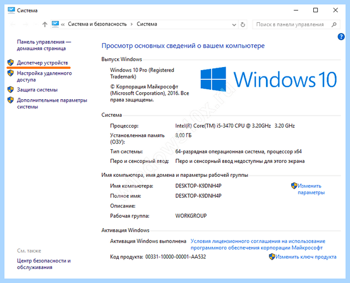Image resolution: width=350 pixels, height=283 pixels.
Task: Click shield icon next to Защита системы
Action: [10, 90]
